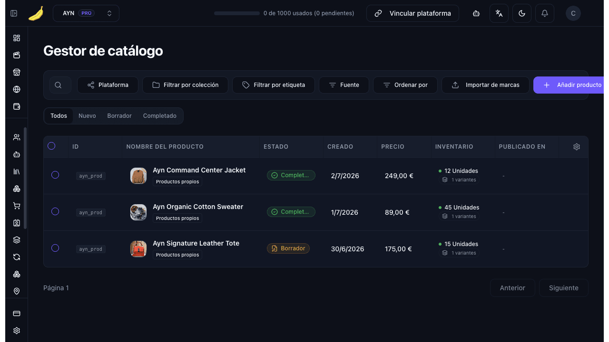Viewport: 609px width, 342px height.
Task: Open the settings gear in sidebar
Action: point(17,331)
